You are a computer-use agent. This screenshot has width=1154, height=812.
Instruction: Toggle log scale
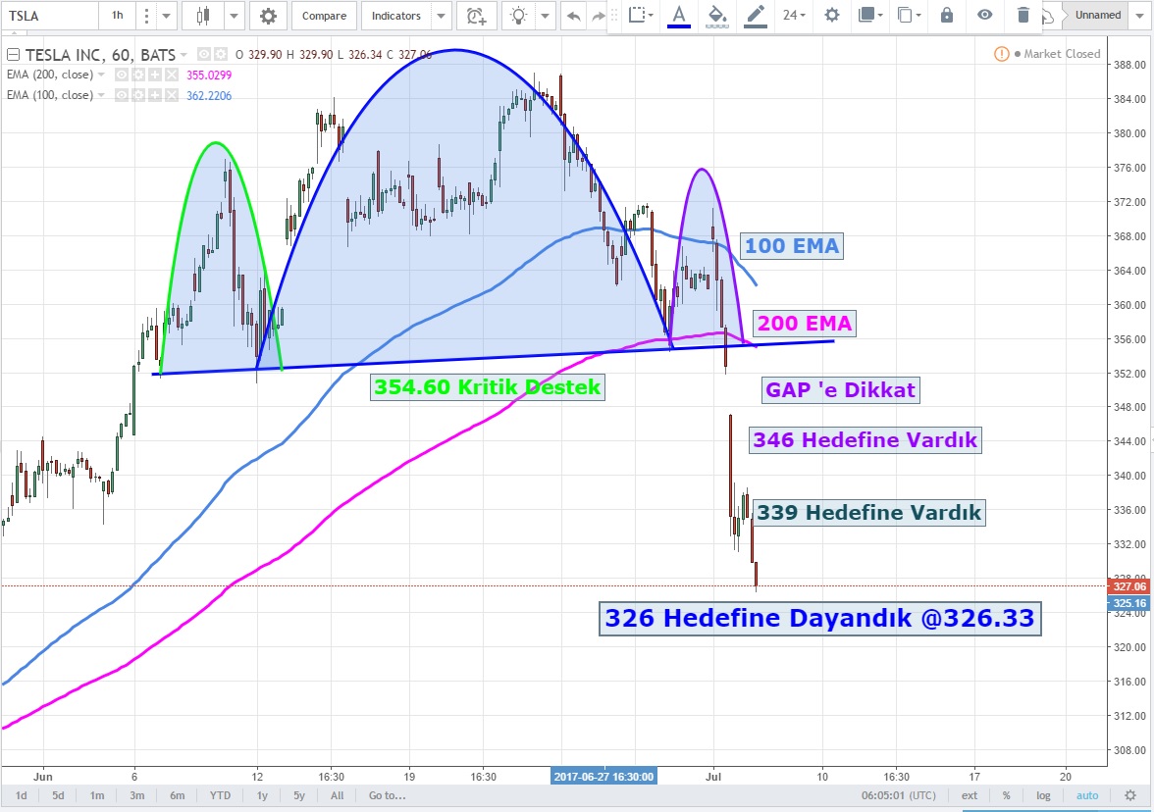[1044, 795]
